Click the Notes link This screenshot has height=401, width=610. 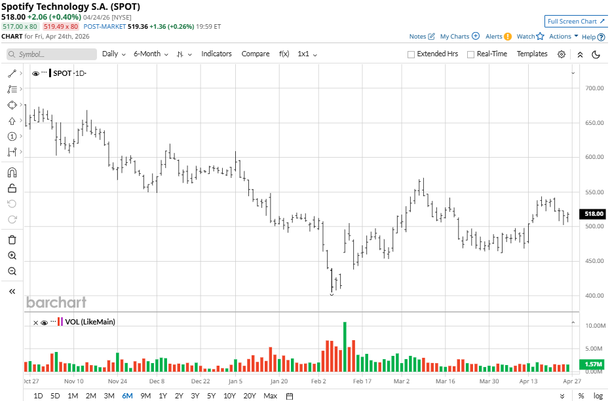(417, 37)
